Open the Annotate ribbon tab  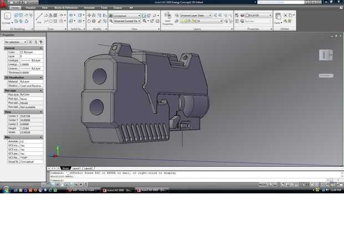pyautogui.click(x=89, y=8)
